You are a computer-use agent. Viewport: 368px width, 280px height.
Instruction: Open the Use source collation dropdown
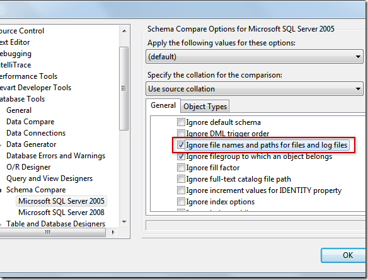click(255, 89)
